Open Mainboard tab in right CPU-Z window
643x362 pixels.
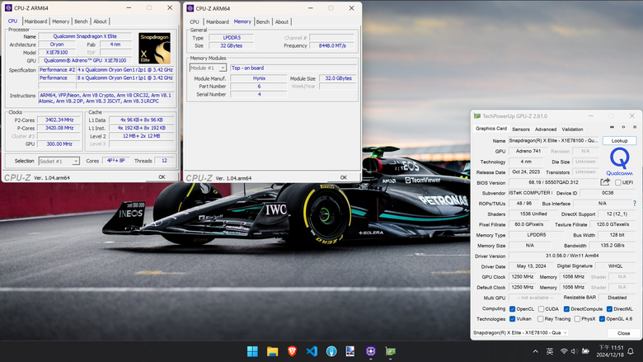click(218, 21)
